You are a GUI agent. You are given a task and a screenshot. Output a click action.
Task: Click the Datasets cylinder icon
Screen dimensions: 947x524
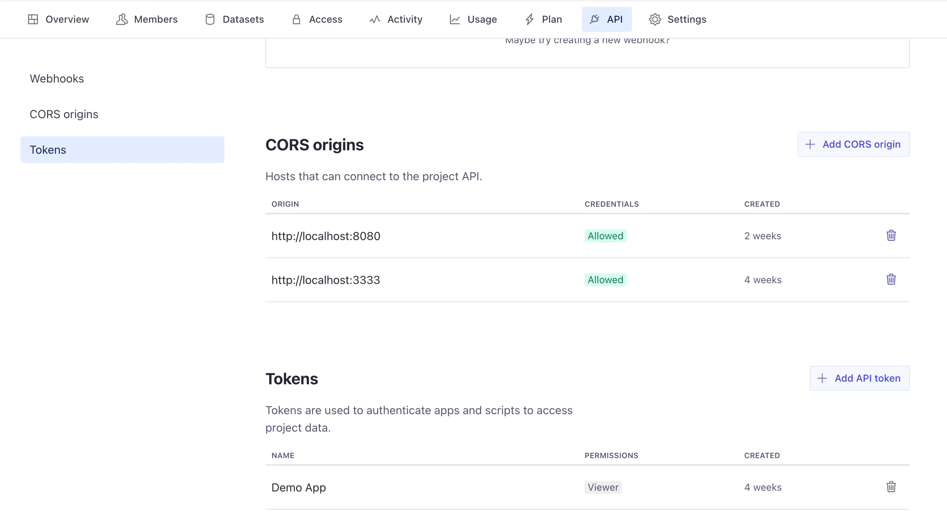tap(210, 19)
